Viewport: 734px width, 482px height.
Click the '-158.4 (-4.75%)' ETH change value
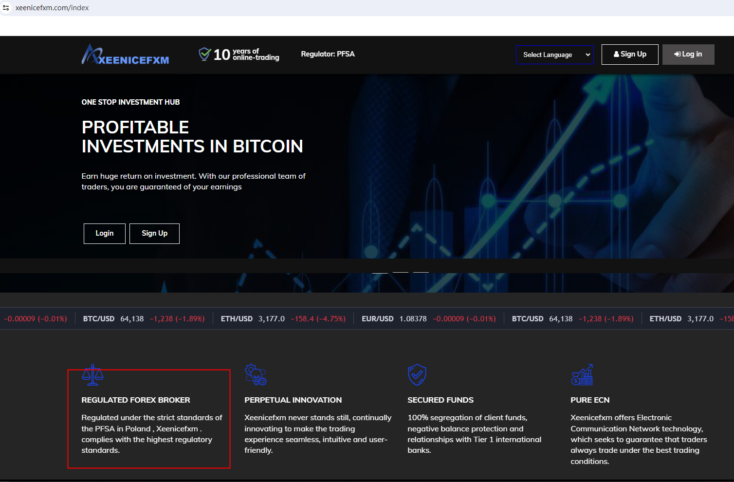[x=318, y=319]
